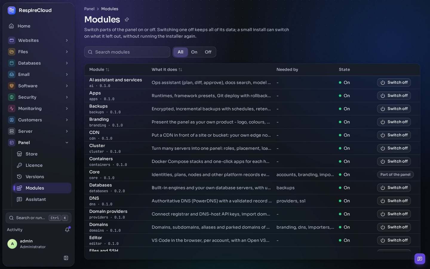Viewport: 430px width, 269px height.
Task: Open the Home icon in sidebar
Action: click(11, 26)
